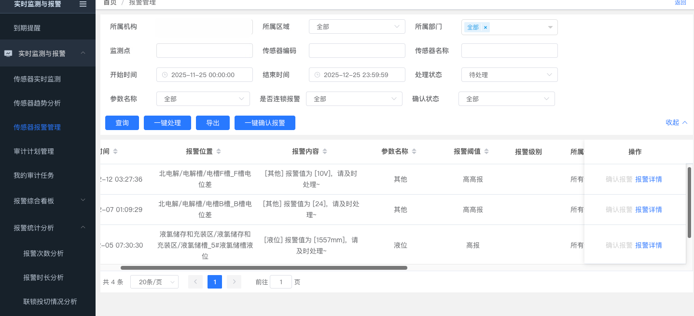Screen dimensions: 694x316
Task: Click the sort icon beside 报警内容 column
Action: coord(325,152)
